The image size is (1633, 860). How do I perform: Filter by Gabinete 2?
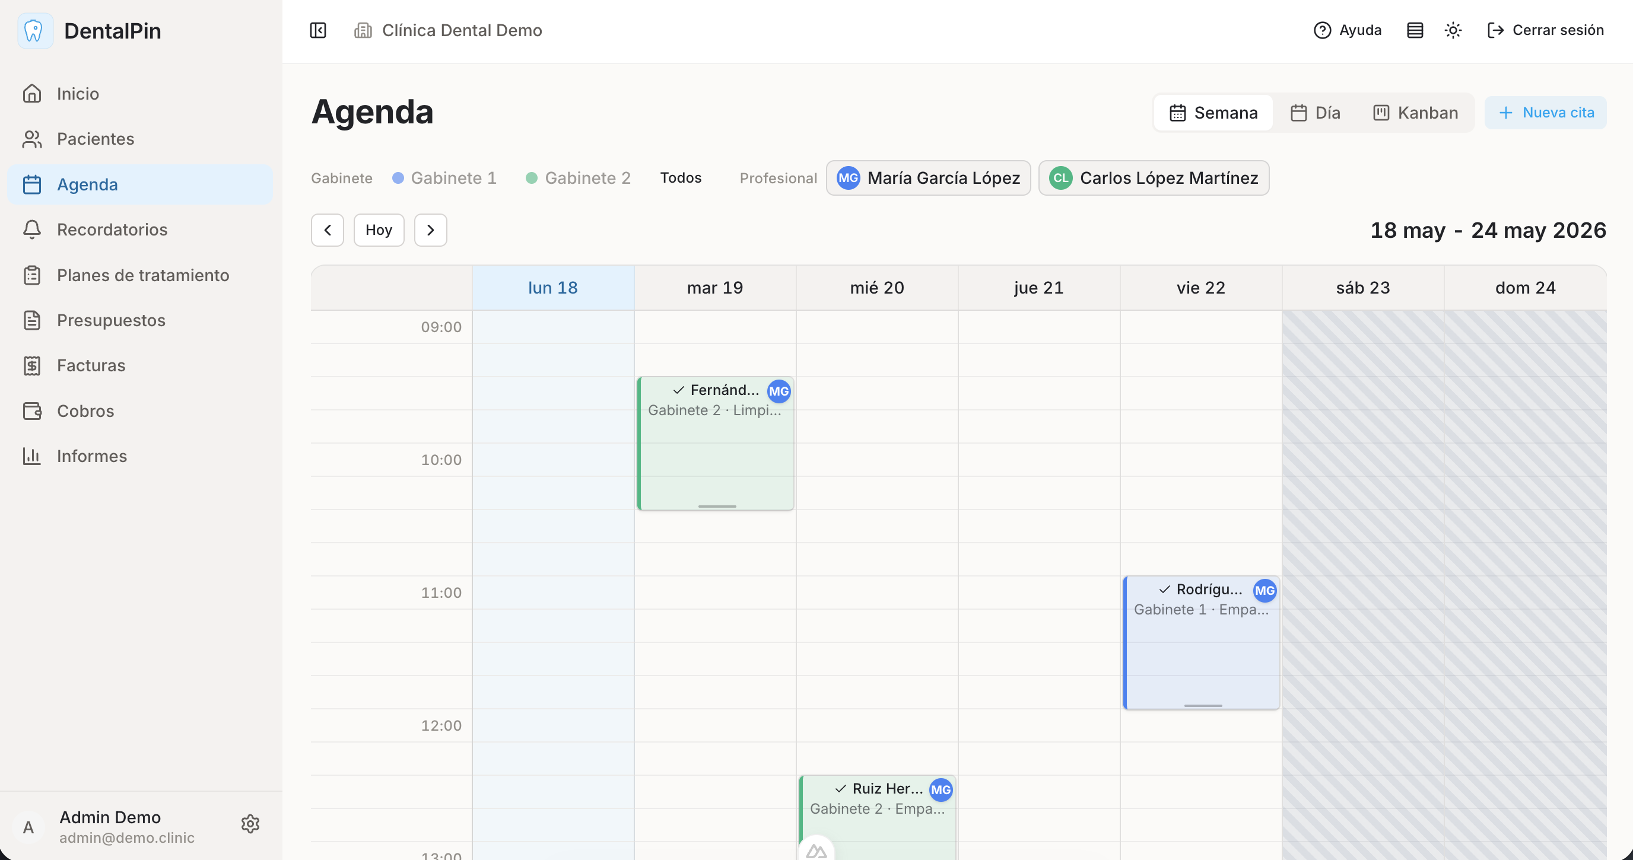[577, 178]
